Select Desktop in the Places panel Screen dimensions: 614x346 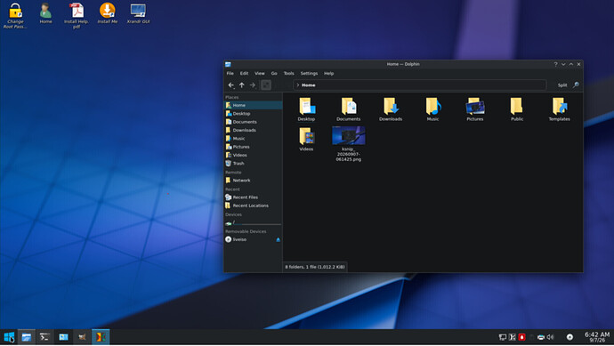tap(253, 114)
